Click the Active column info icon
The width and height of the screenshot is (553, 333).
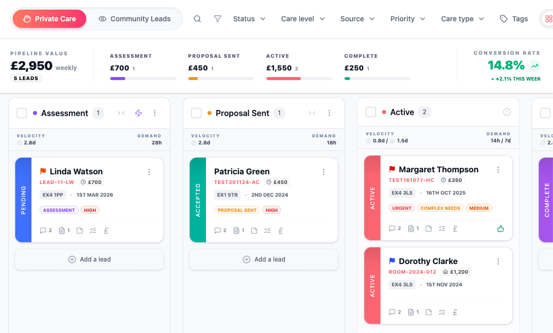pyautogui.click(x=507, y=112)
